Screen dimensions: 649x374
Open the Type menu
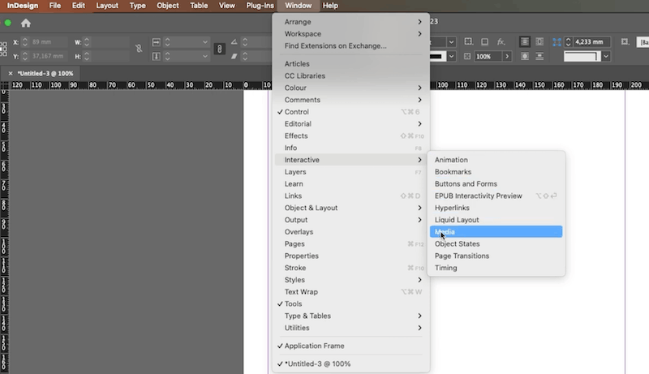137,6
